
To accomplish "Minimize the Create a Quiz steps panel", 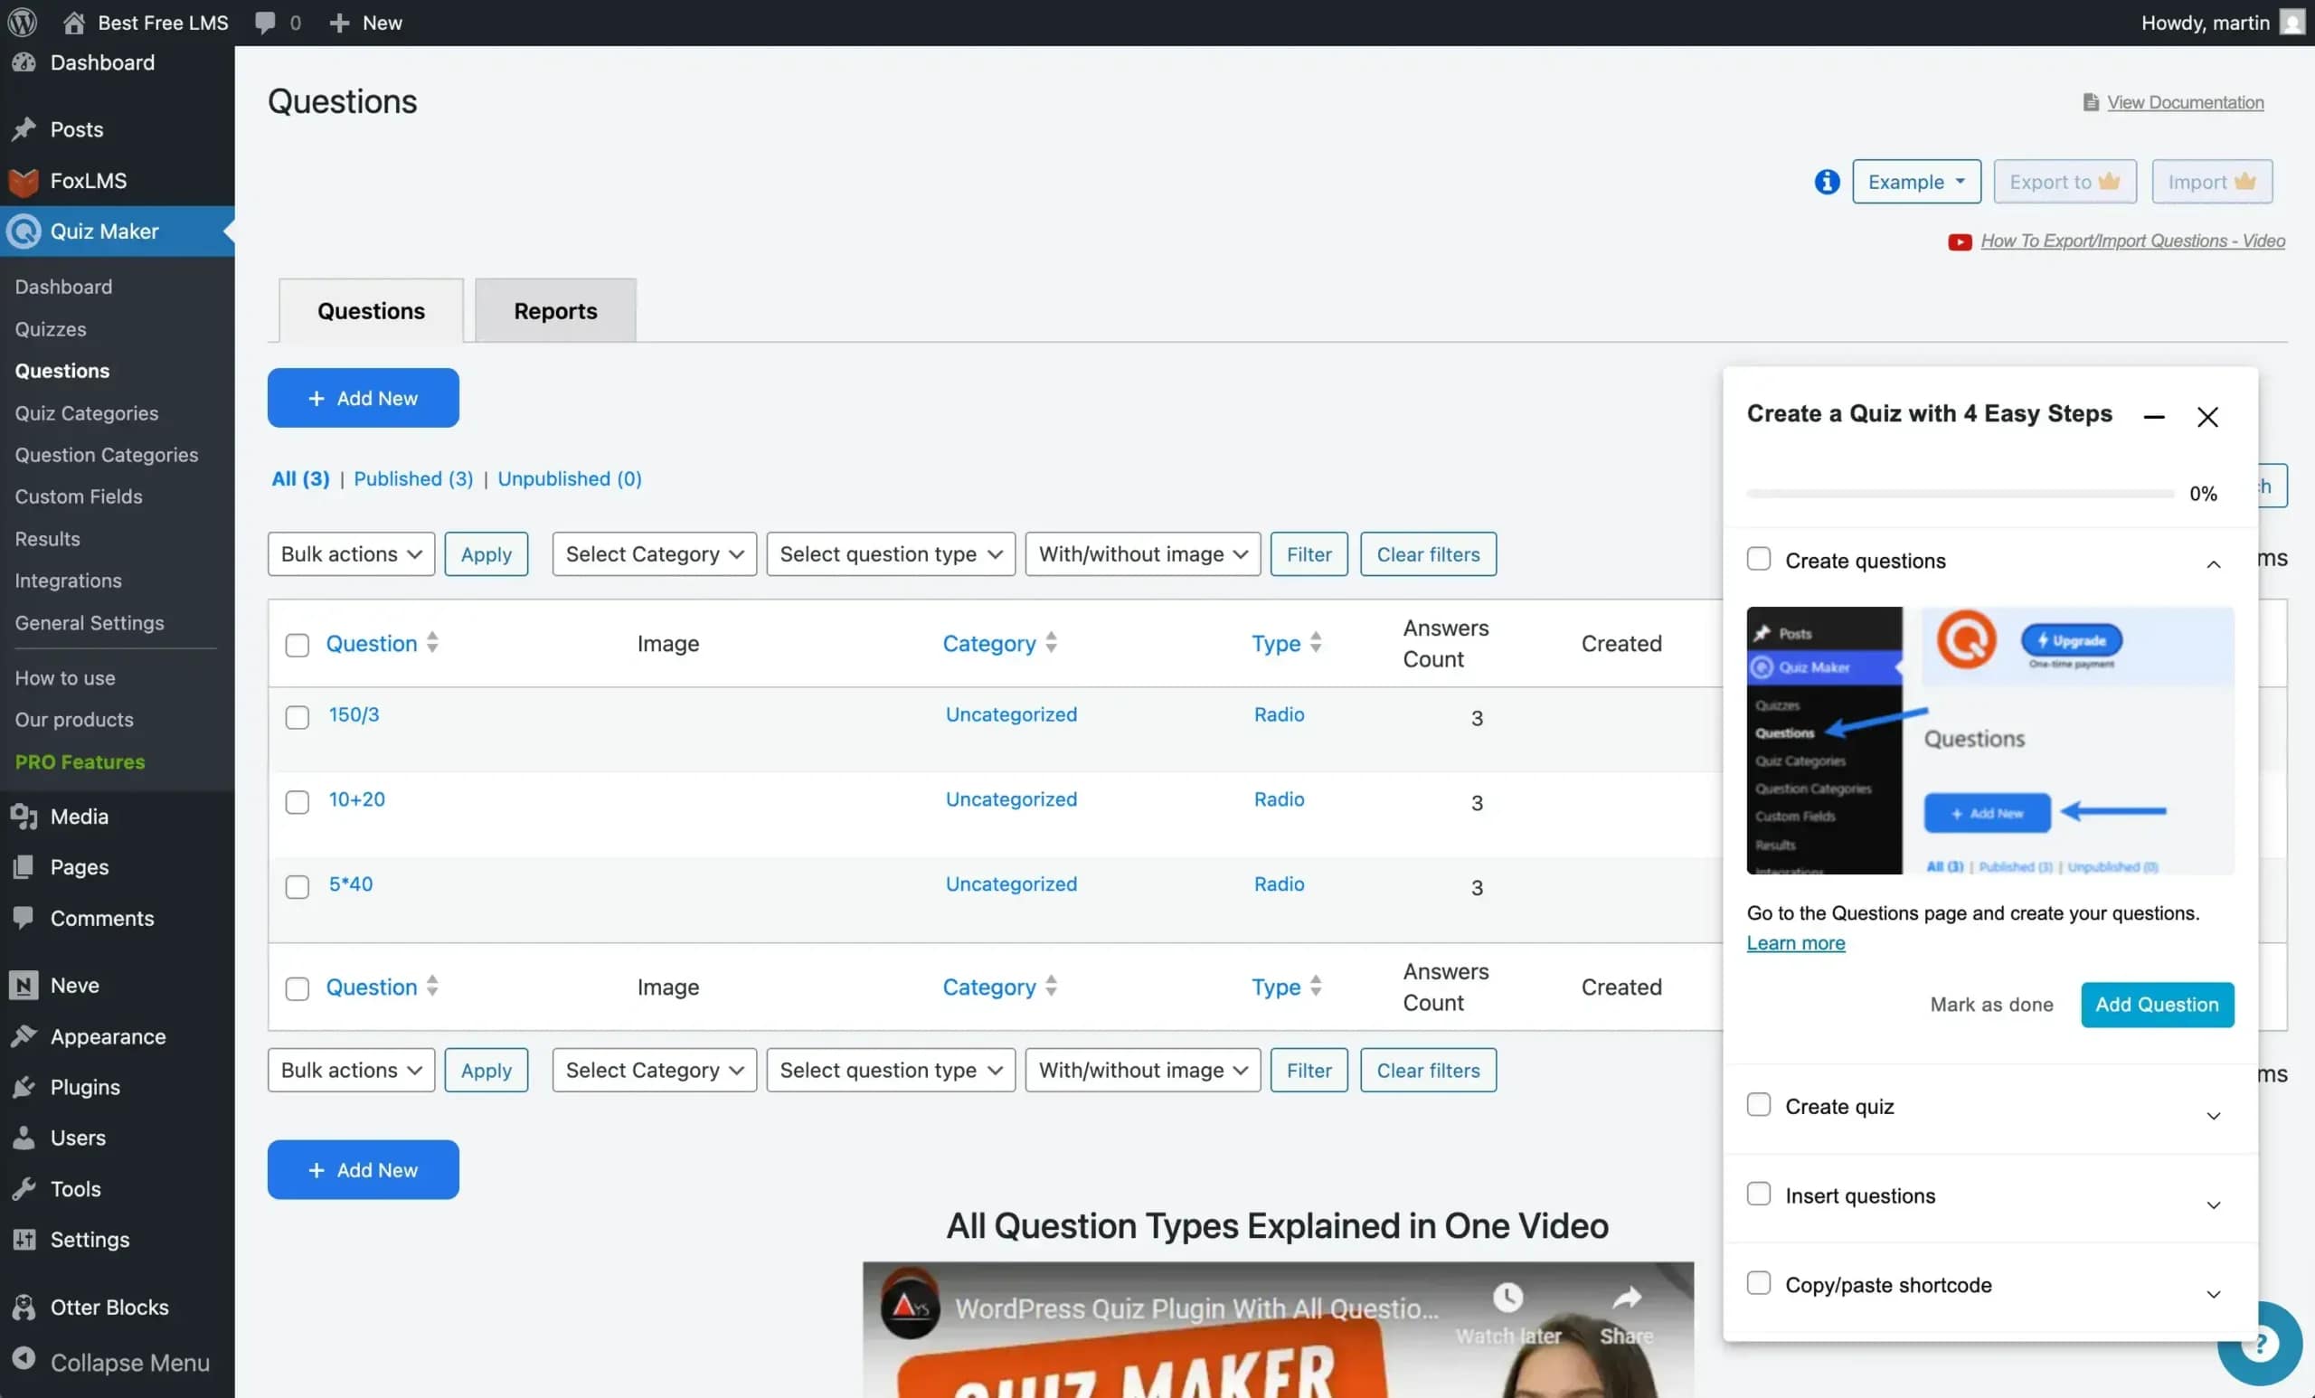I will click(x=2153, y=416).
